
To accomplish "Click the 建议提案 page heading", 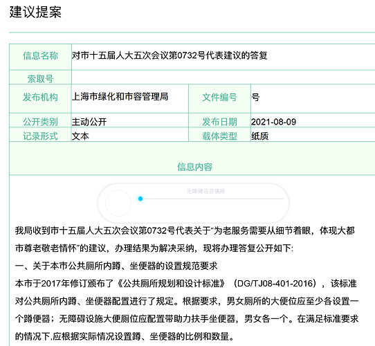I will coord(35,12).
